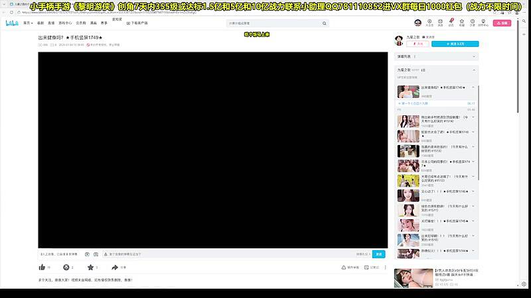Click the pink 投稿 upload button
This screenshot has height=298, width=531.
(502, 23)
